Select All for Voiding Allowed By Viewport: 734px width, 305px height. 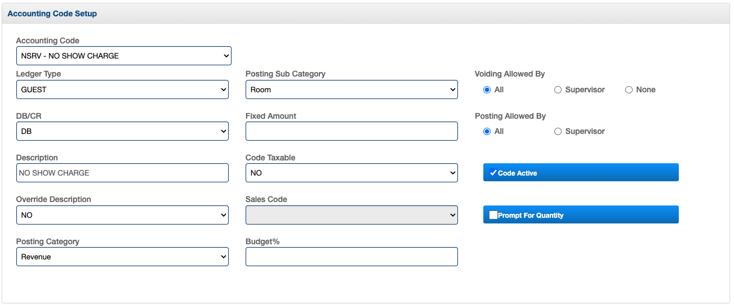pos(487,90)
